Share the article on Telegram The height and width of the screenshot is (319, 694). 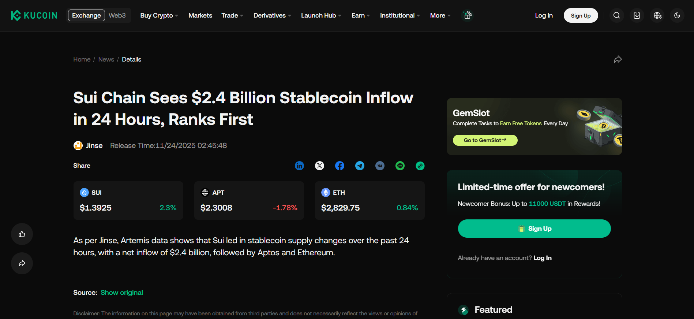pyautogui.click(x=360, y=166)
